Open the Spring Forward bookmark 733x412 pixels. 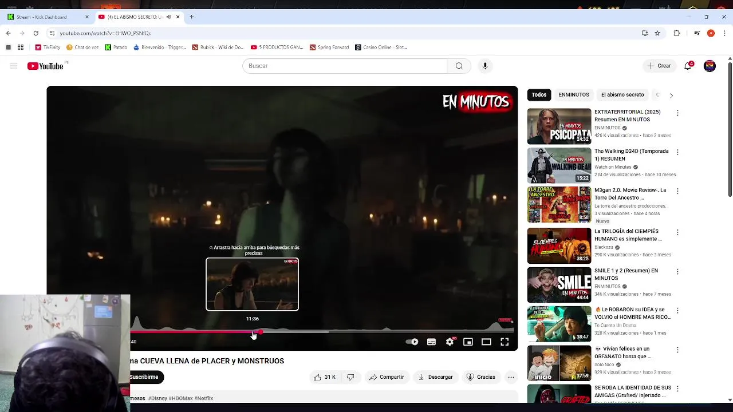tap(329, 47)
